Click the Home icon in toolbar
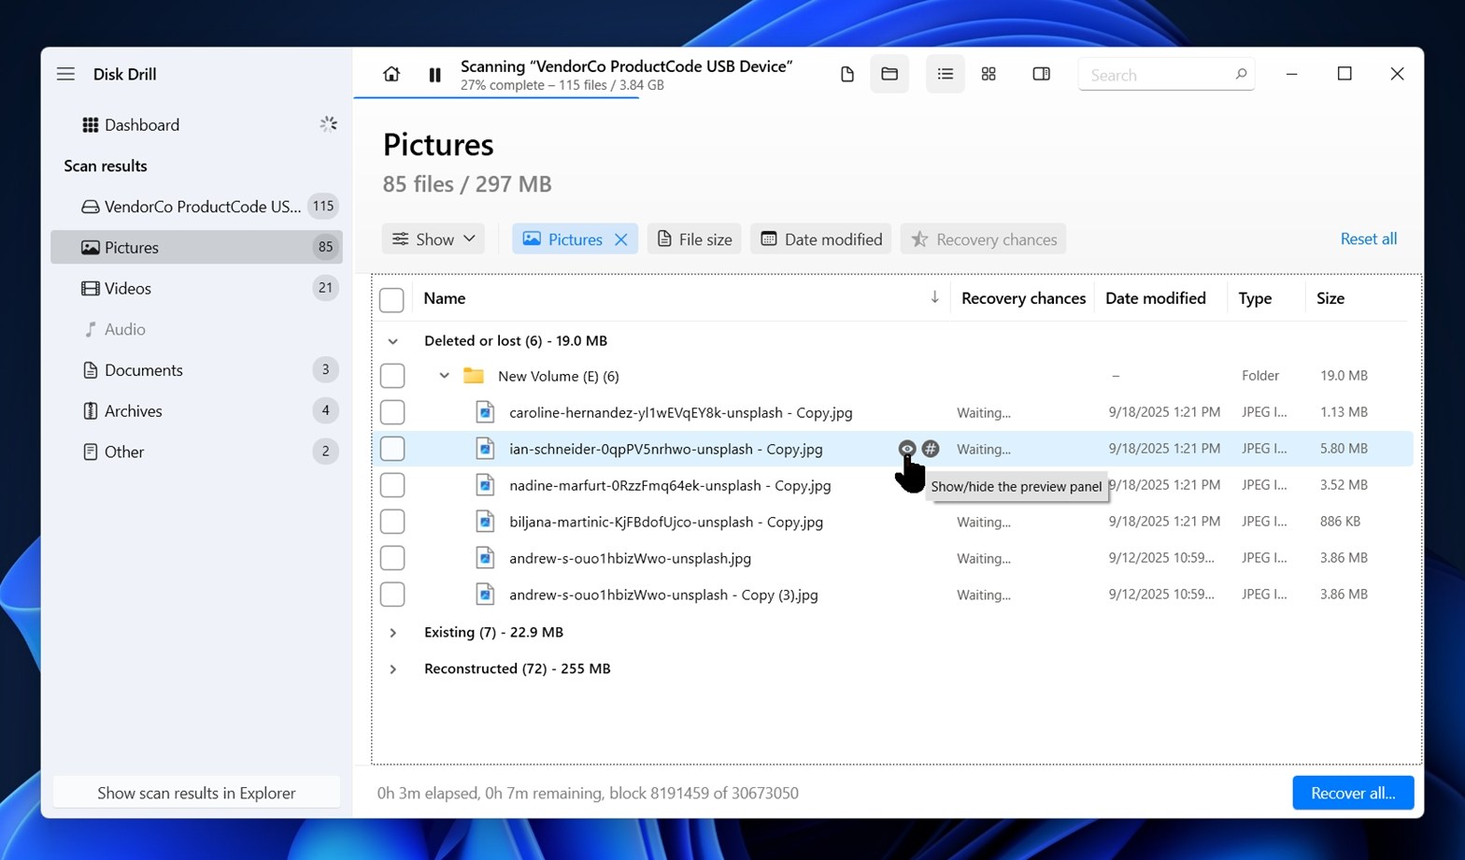The height and width of the screenshot is (860, 1465). pos(391,75)
